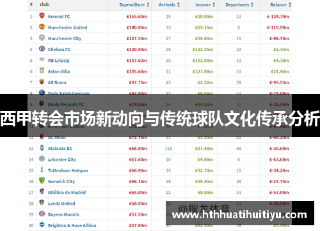Open the Leicester City club link
Image resolution: width=320 pixels, height=231 pixels.
click(62, 160)
